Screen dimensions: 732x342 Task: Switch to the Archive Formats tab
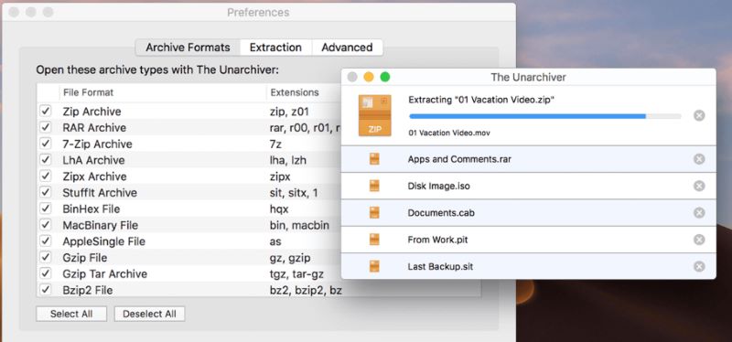tap(188, 48)
